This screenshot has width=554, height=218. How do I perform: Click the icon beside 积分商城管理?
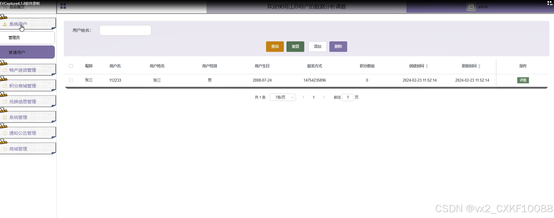(x=5, y=86)
